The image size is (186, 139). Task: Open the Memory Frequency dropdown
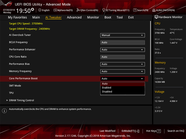[122, 71]
